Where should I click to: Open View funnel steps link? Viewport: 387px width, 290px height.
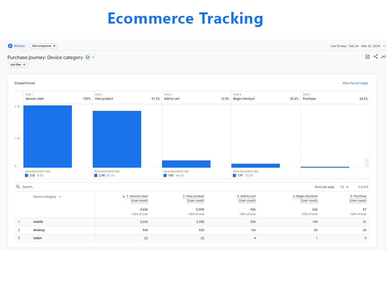click(355, 83)
